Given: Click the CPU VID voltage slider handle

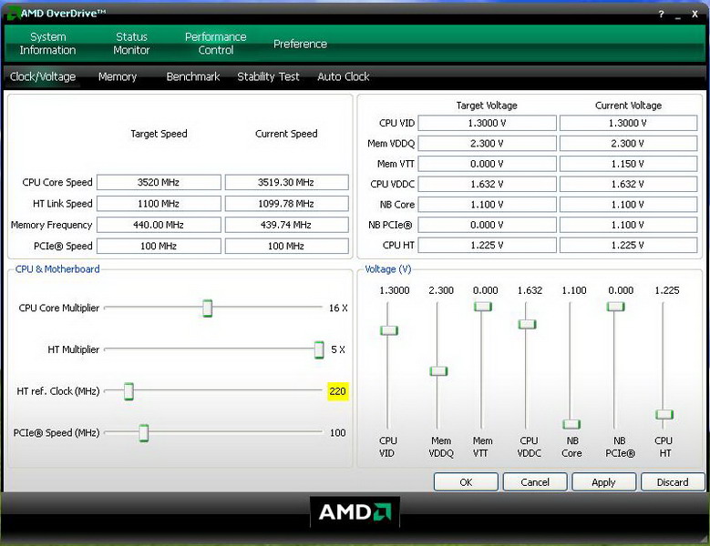Looking at the screenshot, I should point(389,330).
